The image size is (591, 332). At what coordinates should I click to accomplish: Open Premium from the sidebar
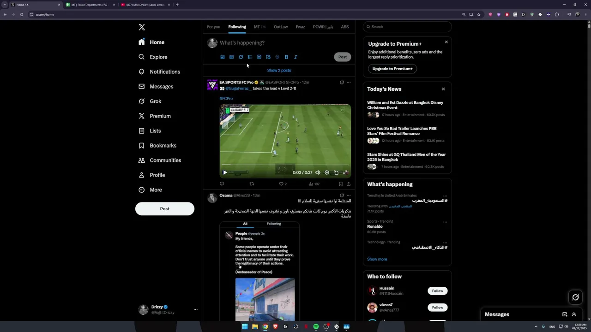coord(154,116)
